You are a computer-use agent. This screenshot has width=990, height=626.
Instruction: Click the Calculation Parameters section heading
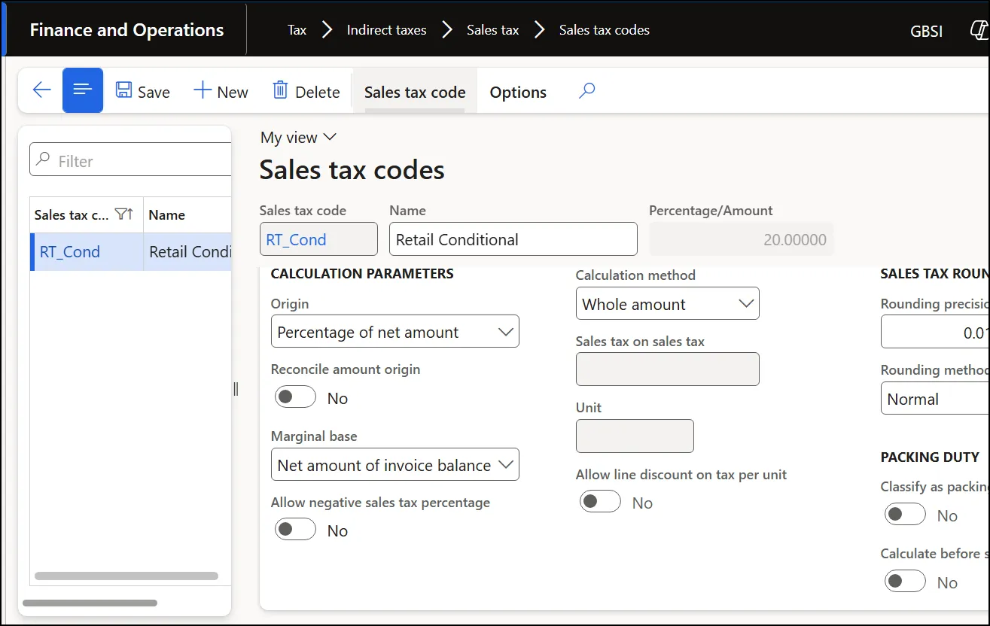[x=362, y=274]
